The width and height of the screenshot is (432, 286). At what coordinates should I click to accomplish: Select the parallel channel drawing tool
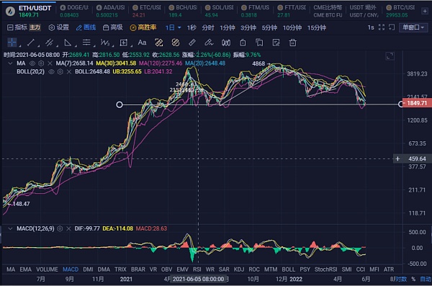49,43
